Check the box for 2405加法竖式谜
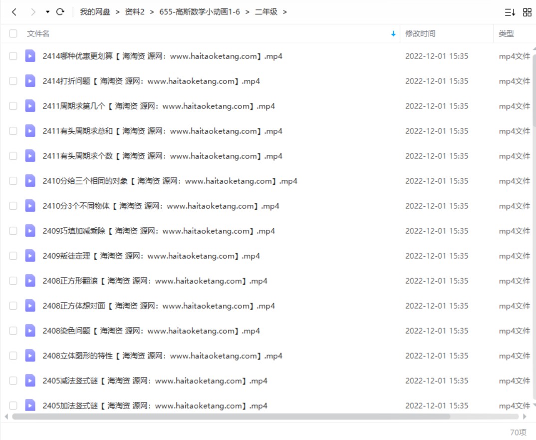The width and height of the screenshot is (536, 440). tap(13, 406)
